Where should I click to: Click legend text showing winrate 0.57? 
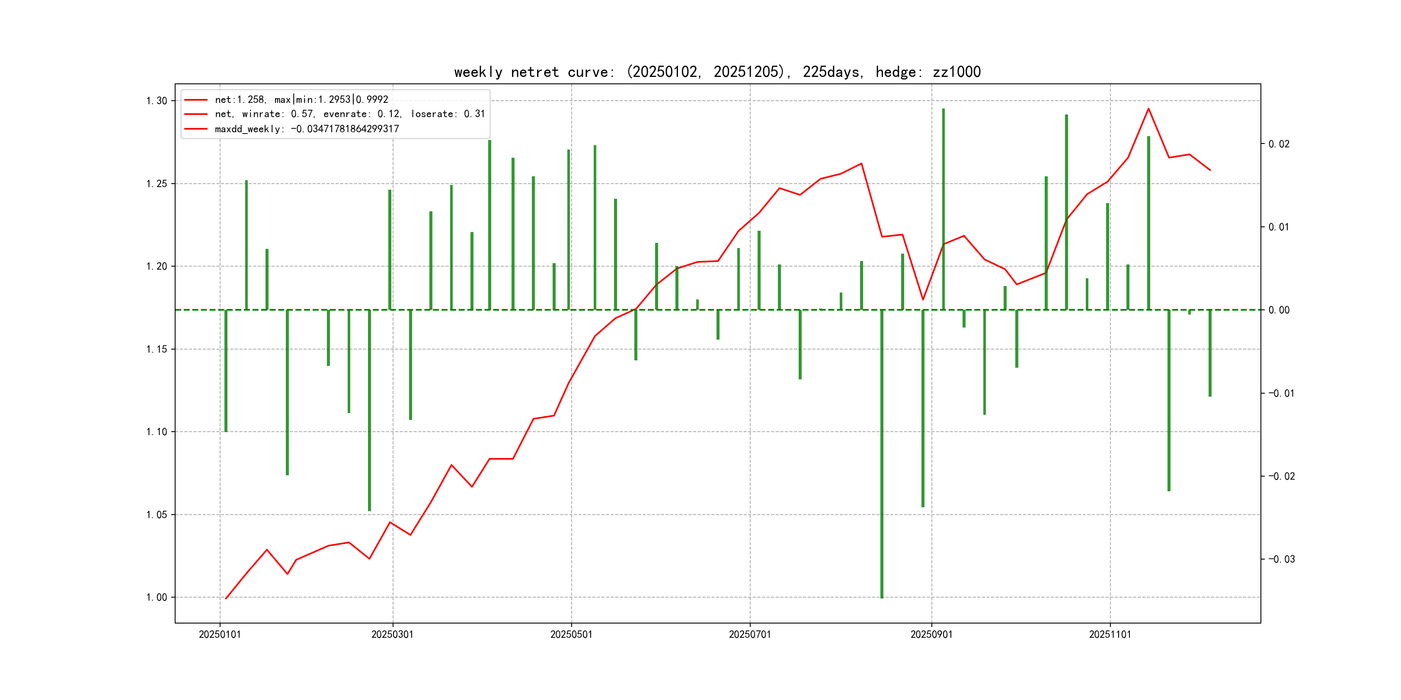point(349,114)
